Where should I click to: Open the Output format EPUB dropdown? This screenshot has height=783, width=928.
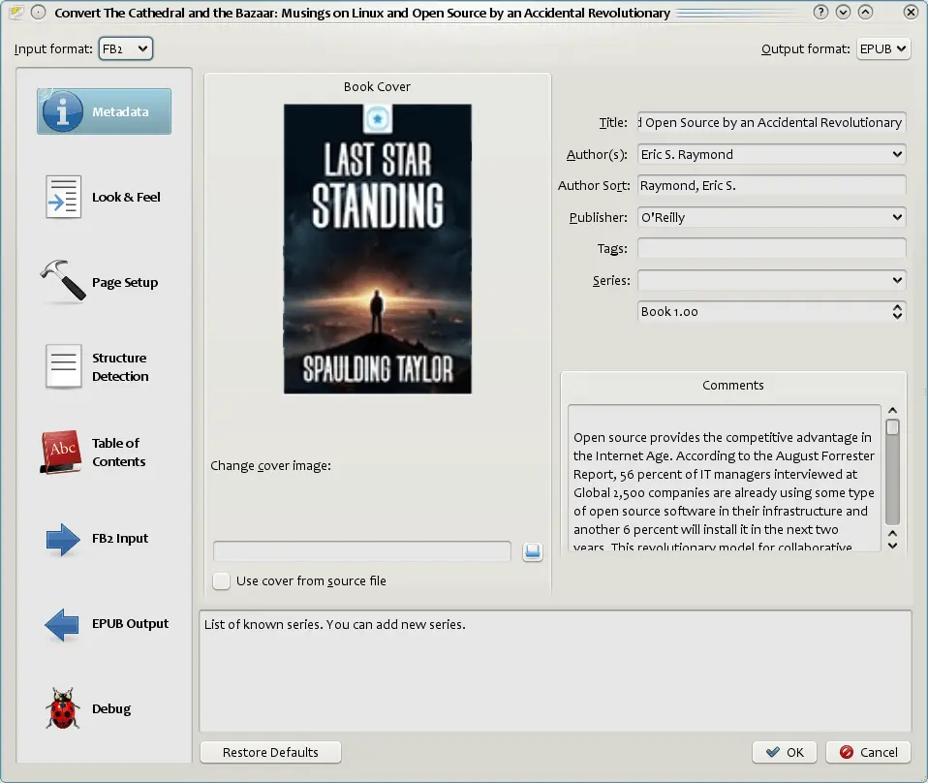coord(883,48)
